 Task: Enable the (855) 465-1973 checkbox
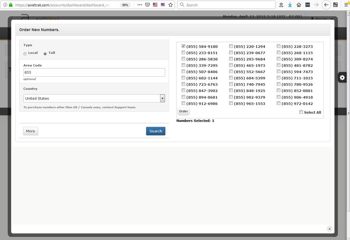pos(231,65)
